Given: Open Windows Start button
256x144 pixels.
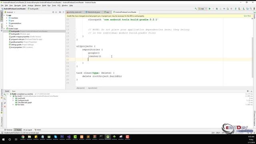Looking at the screenshot, I should [3, 140].
